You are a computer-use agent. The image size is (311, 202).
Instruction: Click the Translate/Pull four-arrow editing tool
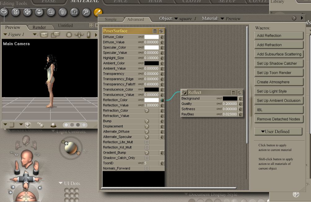tap(27, 12)
